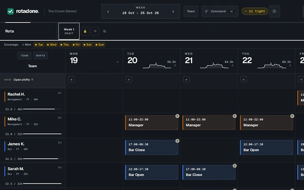Click warning badge on Mike's Tuesday shift
The image size is (304, 190).
[177, 116]
